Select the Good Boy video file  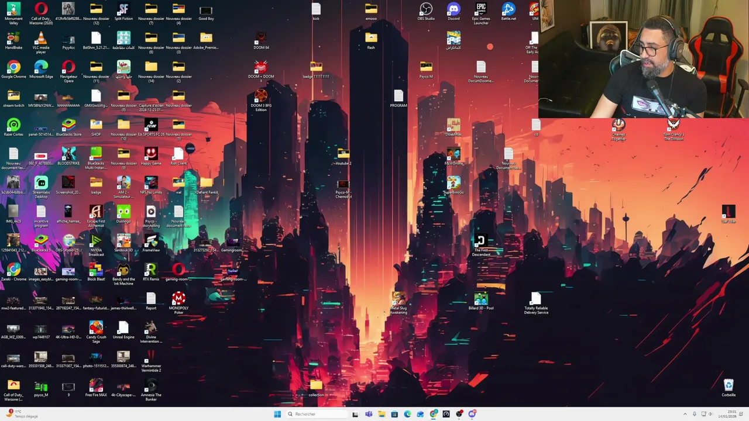point(206,12)
